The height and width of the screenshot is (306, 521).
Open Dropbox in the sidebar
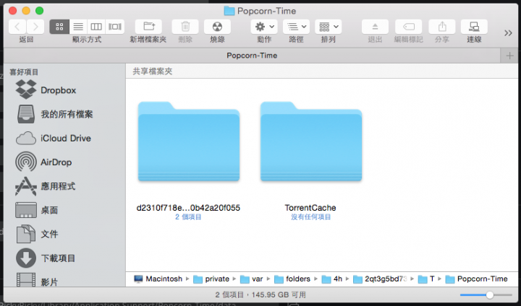(46, 89)
